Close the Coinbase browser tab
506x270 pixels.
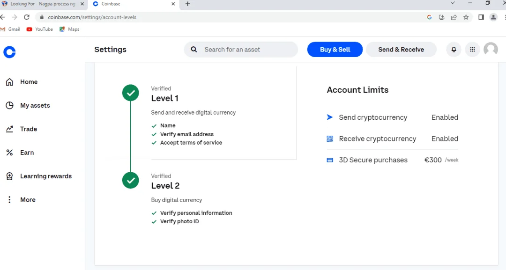pyautogui.click(x=173, y=4)
